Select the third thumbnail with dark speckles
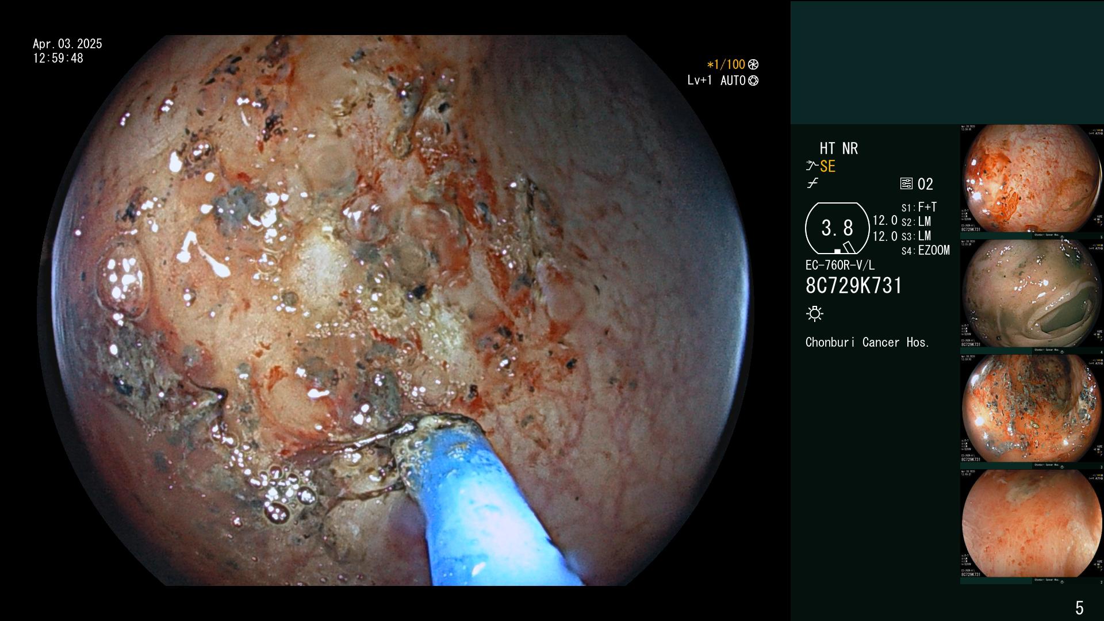 1032,409
